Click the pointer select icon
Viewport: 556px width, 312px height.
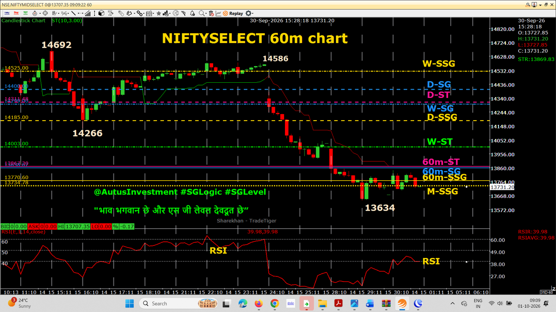(183, 13)
